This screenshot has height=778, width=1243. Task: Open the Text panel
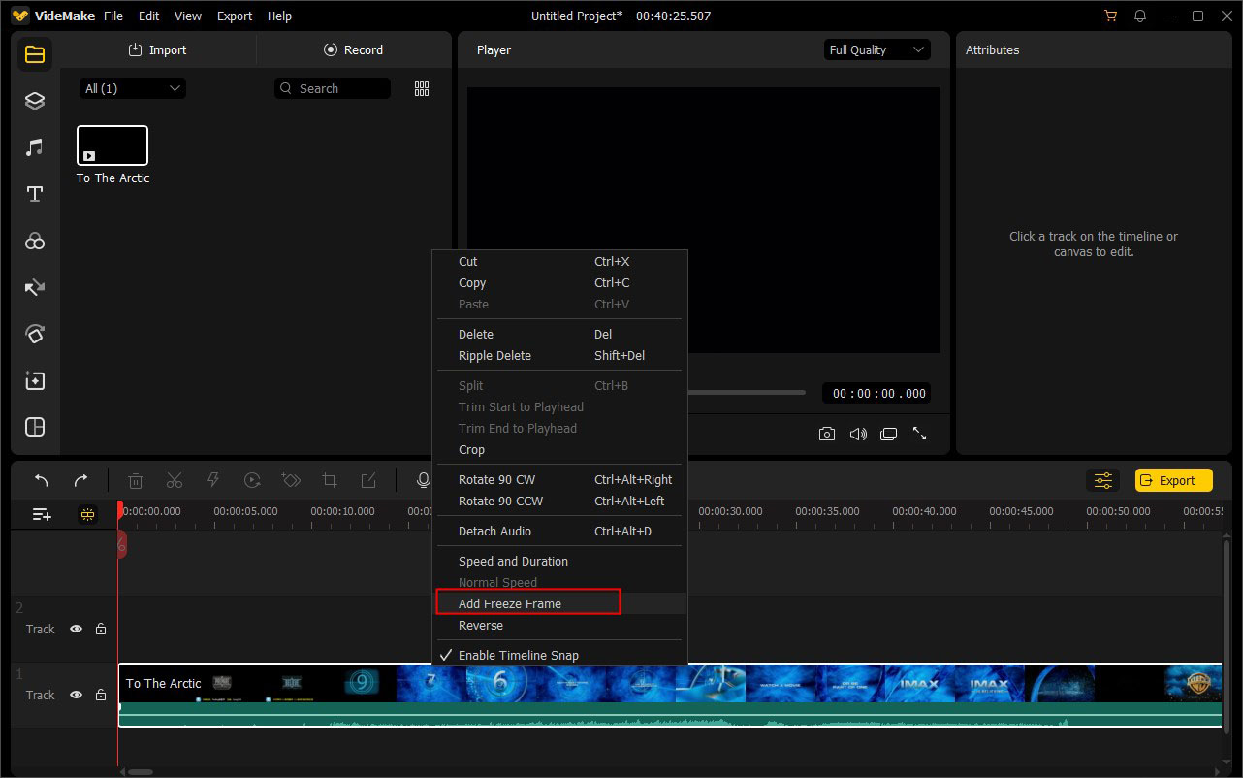[34, 194]
